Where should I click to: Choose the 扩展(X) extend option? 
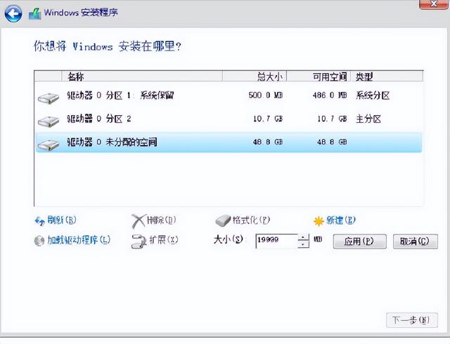[164, 239]
